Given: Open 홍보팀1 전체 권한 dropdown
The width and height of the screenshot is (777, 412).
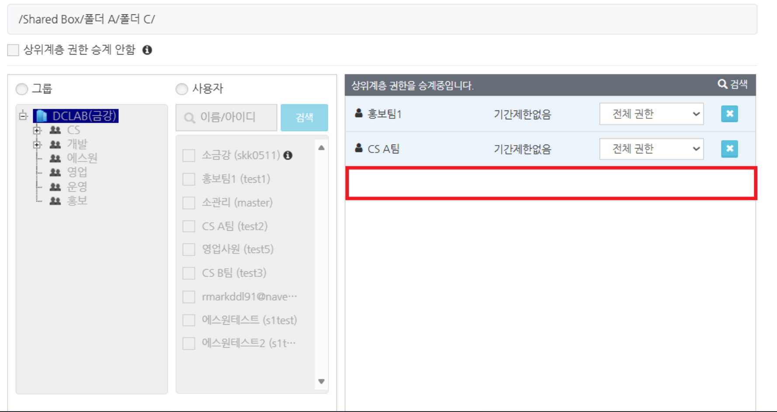Looking at the screenshot, I should [651, 114].
